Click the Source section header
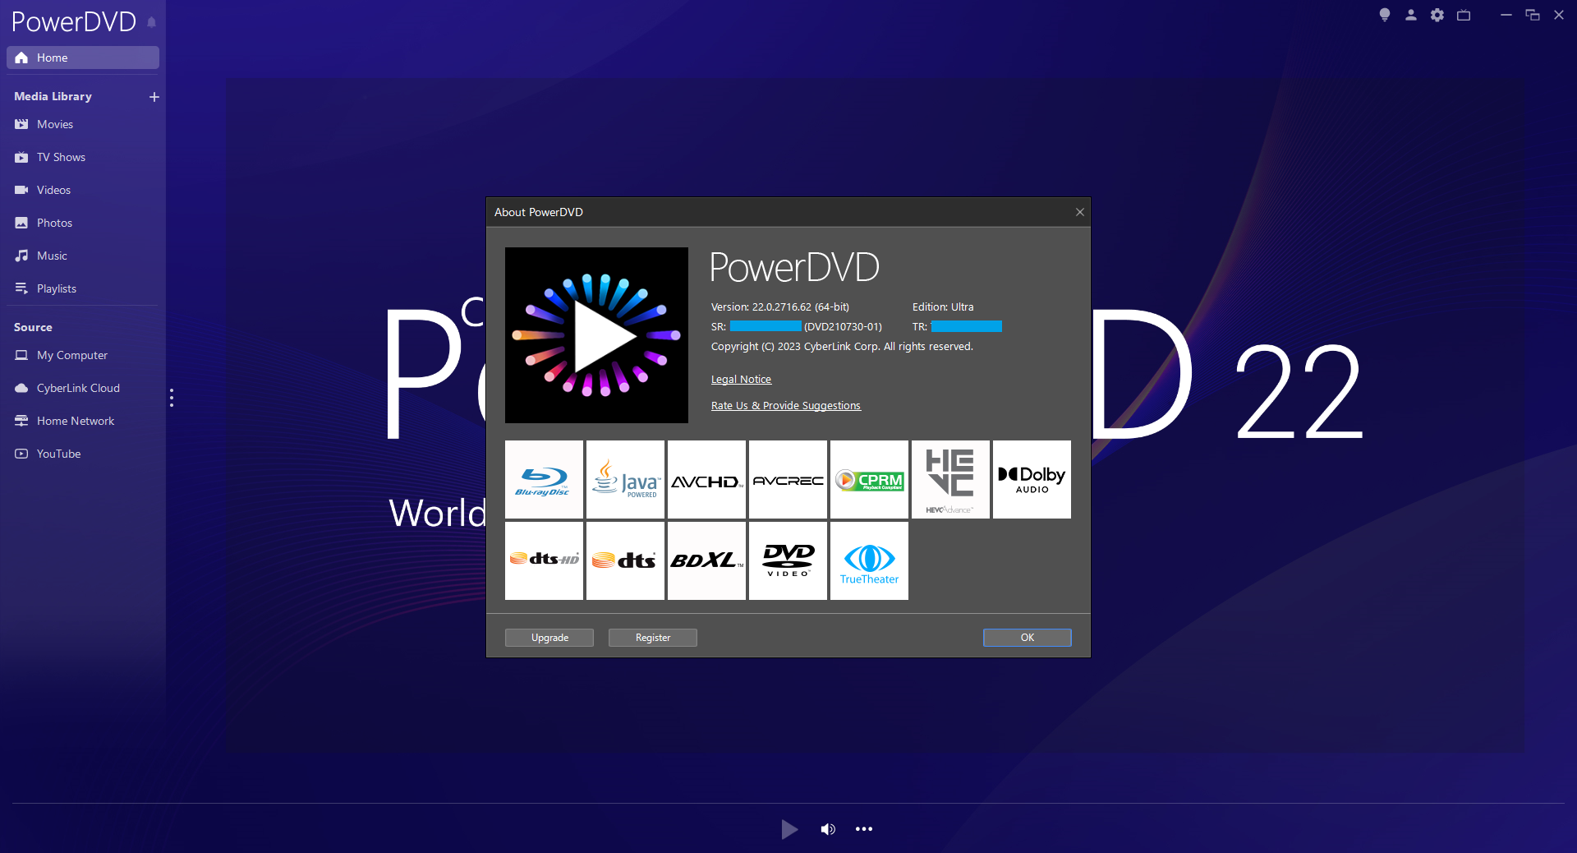Viewport: 1577px width, 853px height. pos(33,327)
